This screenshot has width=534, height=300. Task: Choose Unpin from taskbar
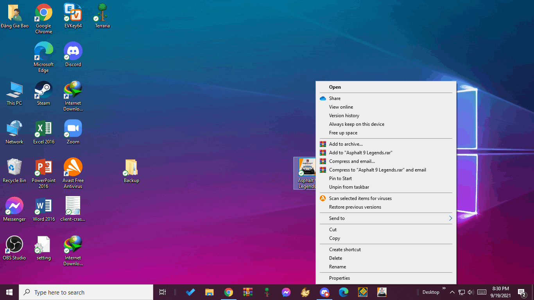click(x=386, y=187)
